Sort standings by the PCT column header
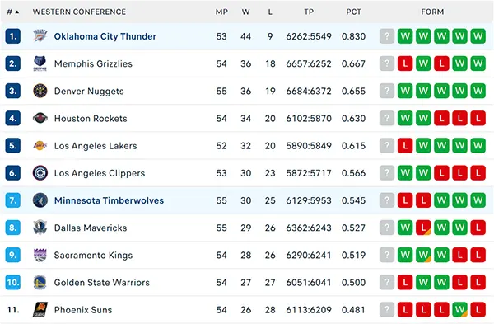This screenshot has width=494, height=324. [353, 12]
